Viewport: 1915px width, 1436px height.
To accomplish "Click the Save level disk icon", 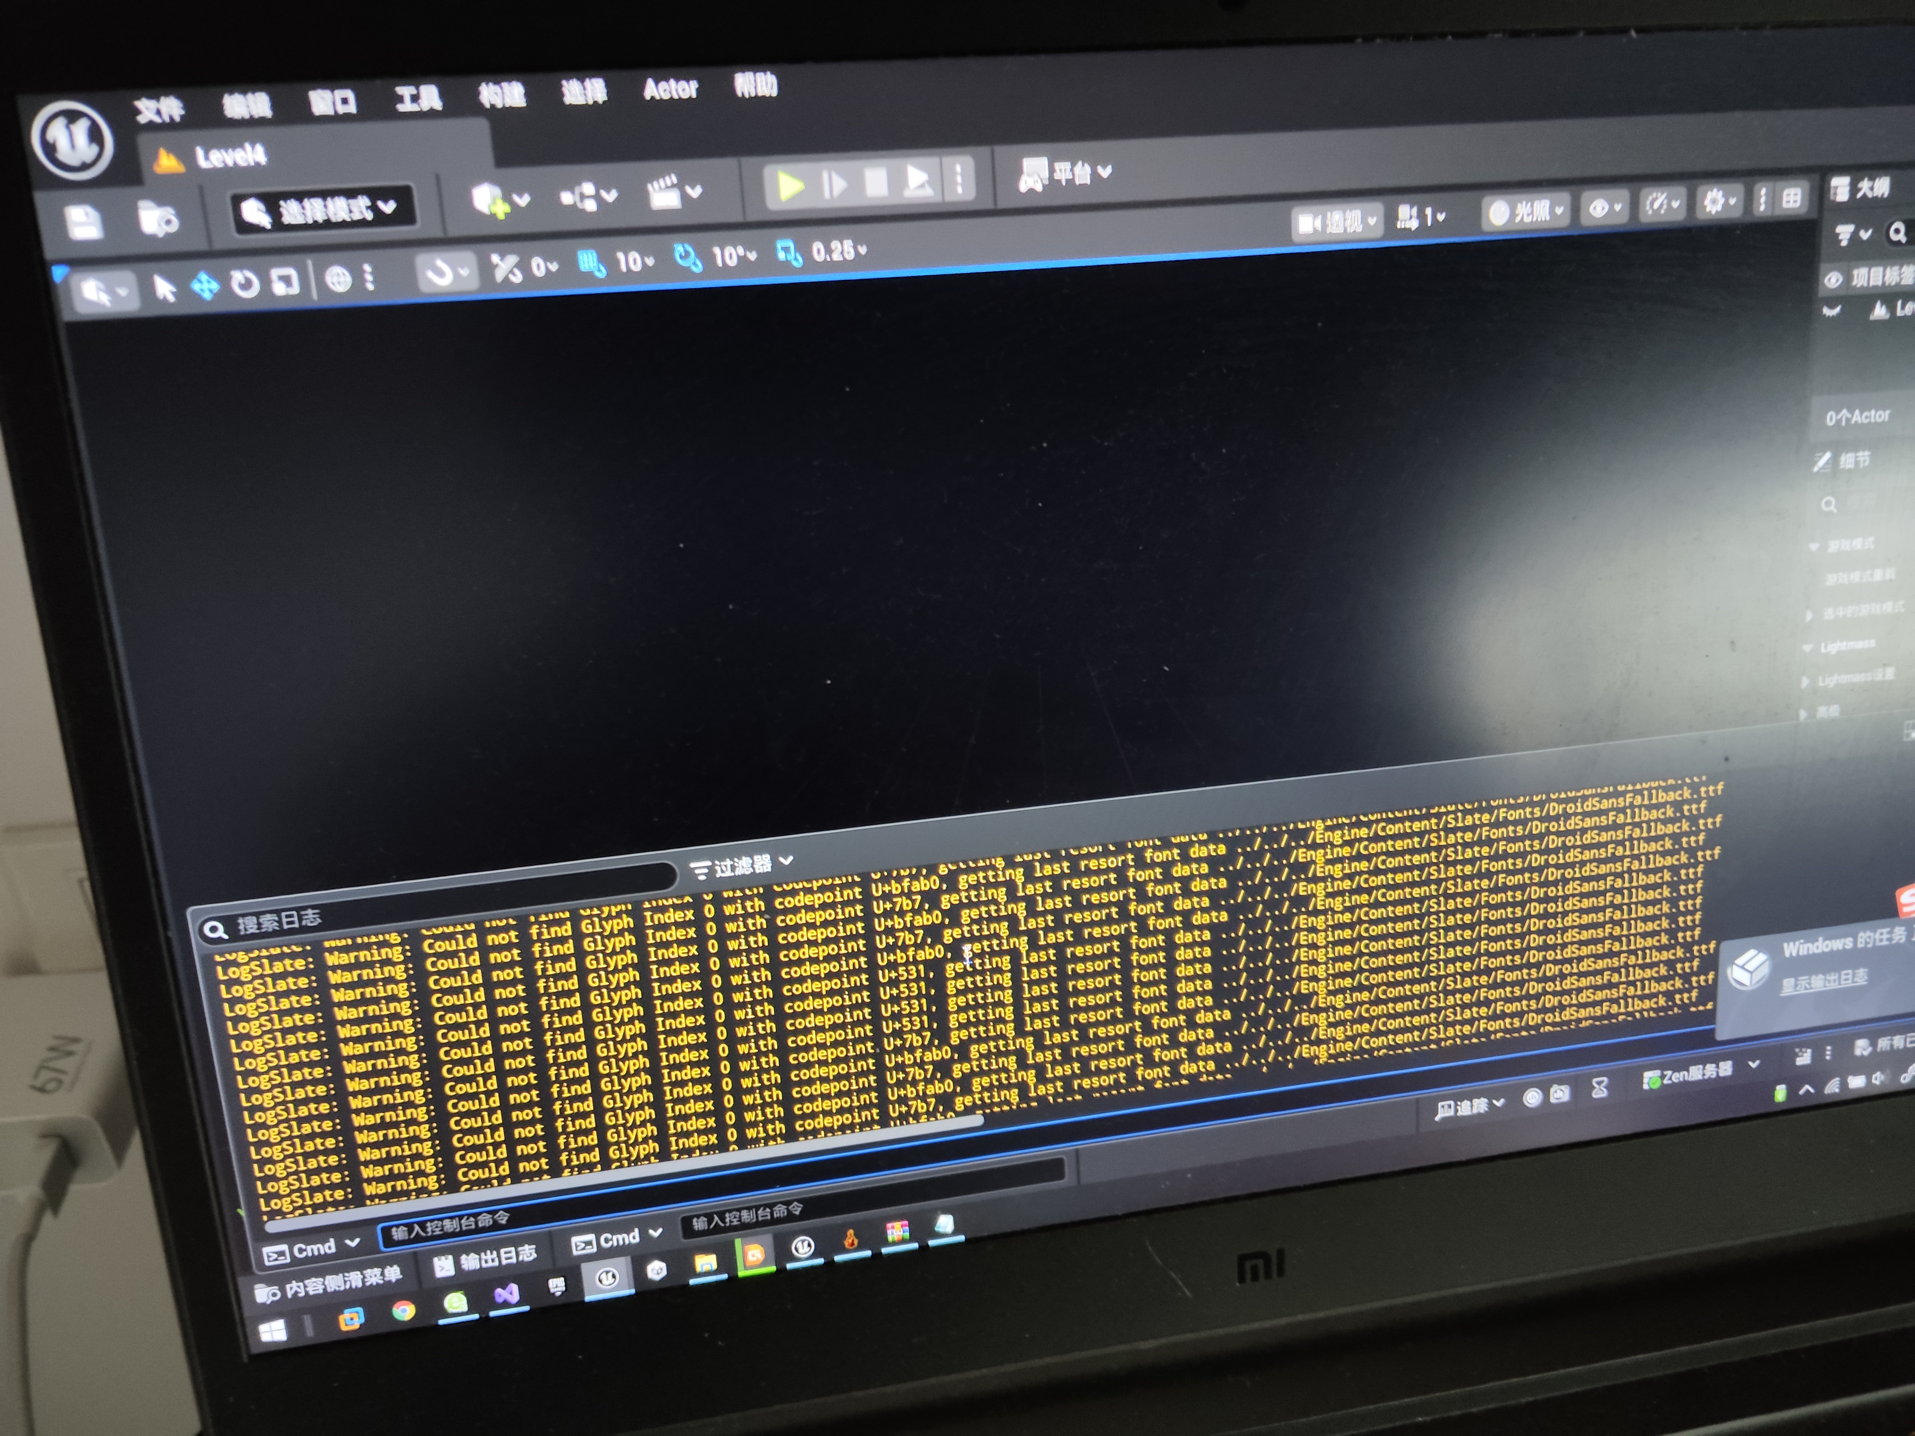I will [x=84, y=222].
